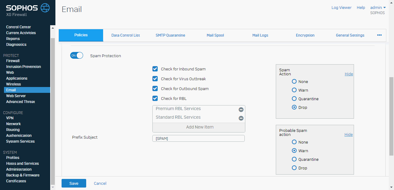
Task: Click the Sophos globe logo icon
Action: pyautogui.click(x=45, y=8)
